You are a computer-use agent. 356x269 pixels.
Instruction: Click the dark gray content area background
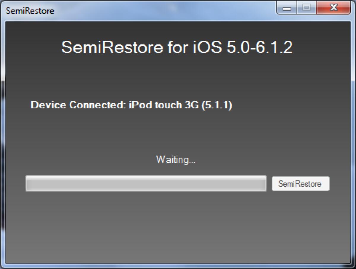[x=178, y=229]
